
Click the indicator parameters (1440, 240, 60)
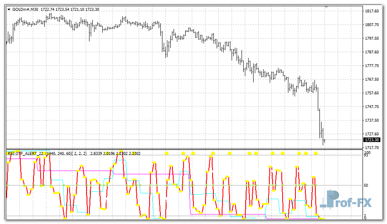click(x=58, y=153)
